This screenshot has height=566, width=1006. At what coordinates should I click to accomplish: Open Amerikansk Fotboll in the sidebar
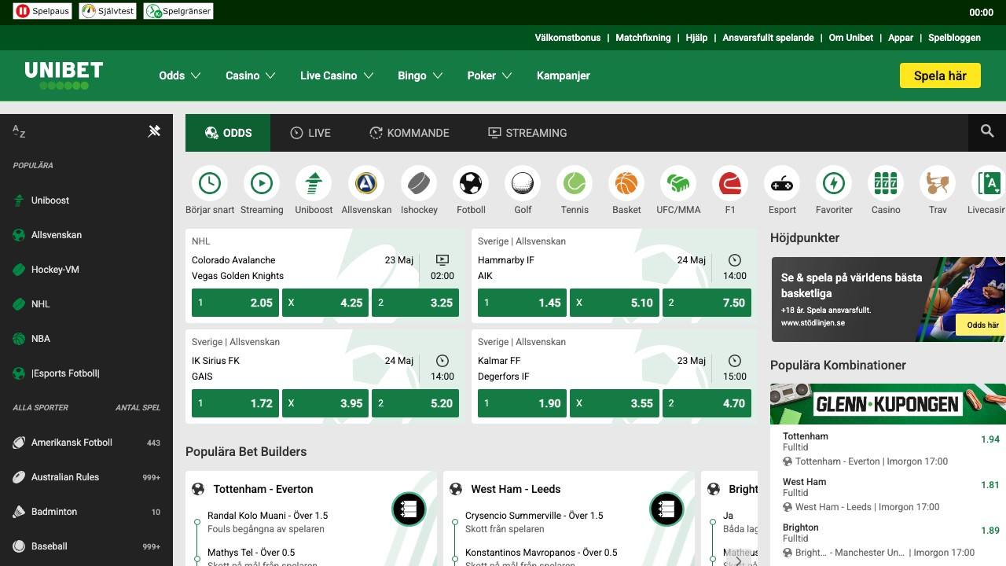tap(86, 443)
